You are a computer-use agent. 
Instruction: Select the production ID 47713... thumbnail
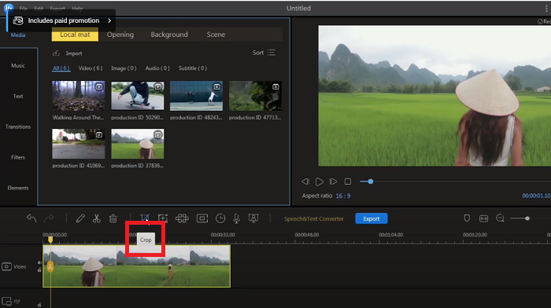(255, 96)
